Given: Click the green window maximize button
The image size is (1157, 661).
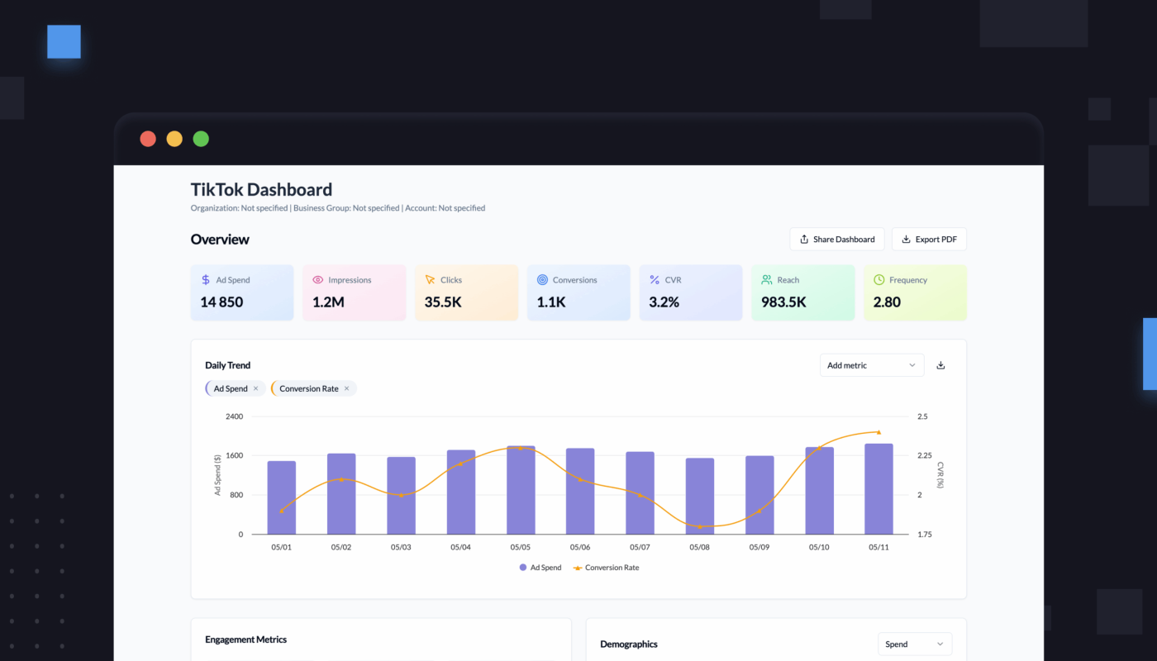Looking at the screenshot, I should [201, 139].
